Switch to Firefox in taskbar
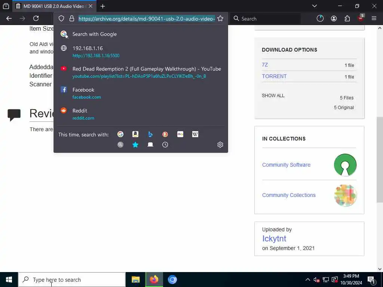This screenshot has width=383, height=287. click(x=154, y=280)
